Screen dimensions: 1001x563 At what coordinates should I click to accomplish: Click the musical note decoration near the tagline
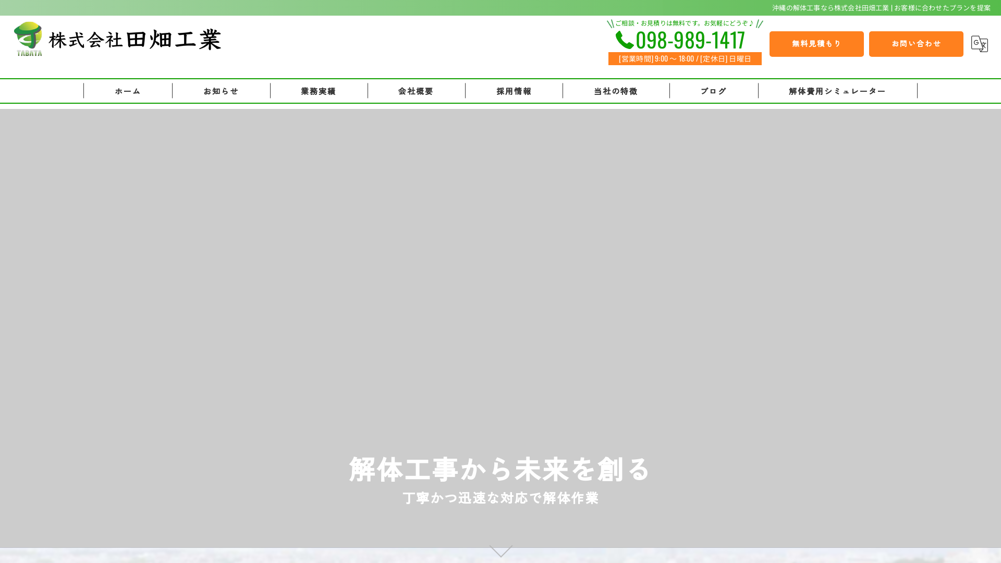(x=751, y=23)
